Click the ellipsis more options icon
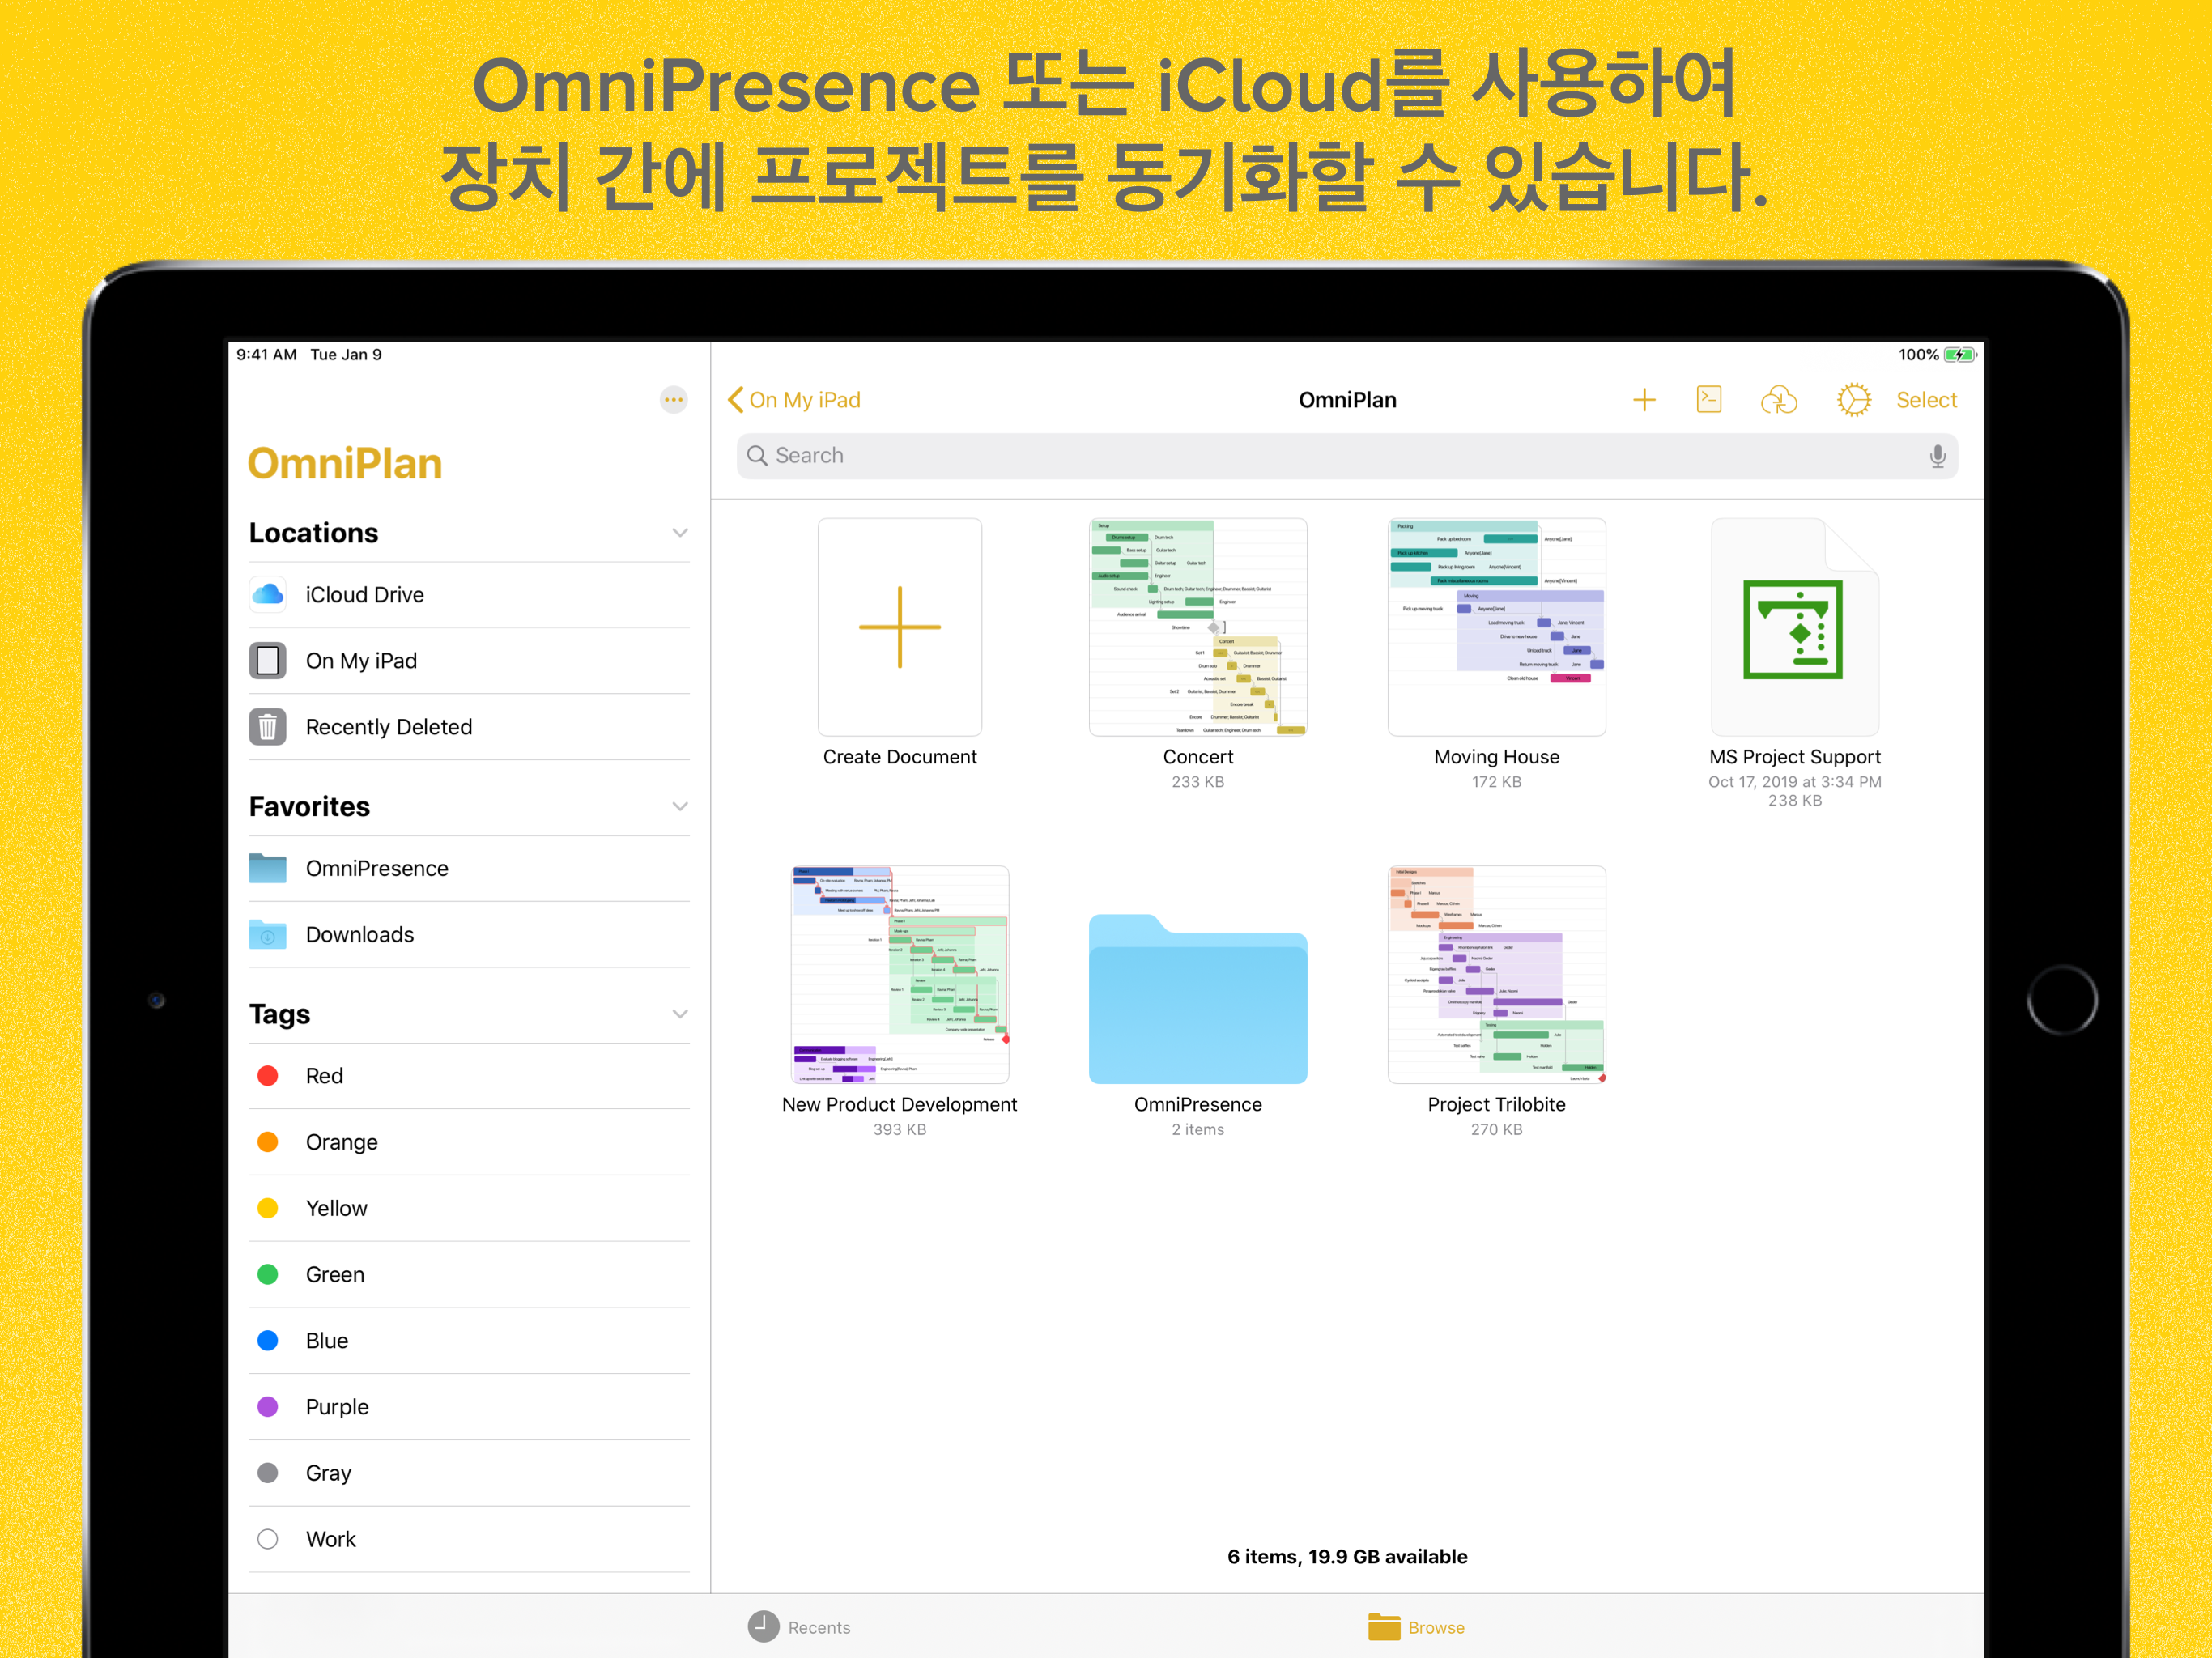The width and height of the screenshot is (2212, 1658). click(x=674, y=400)
